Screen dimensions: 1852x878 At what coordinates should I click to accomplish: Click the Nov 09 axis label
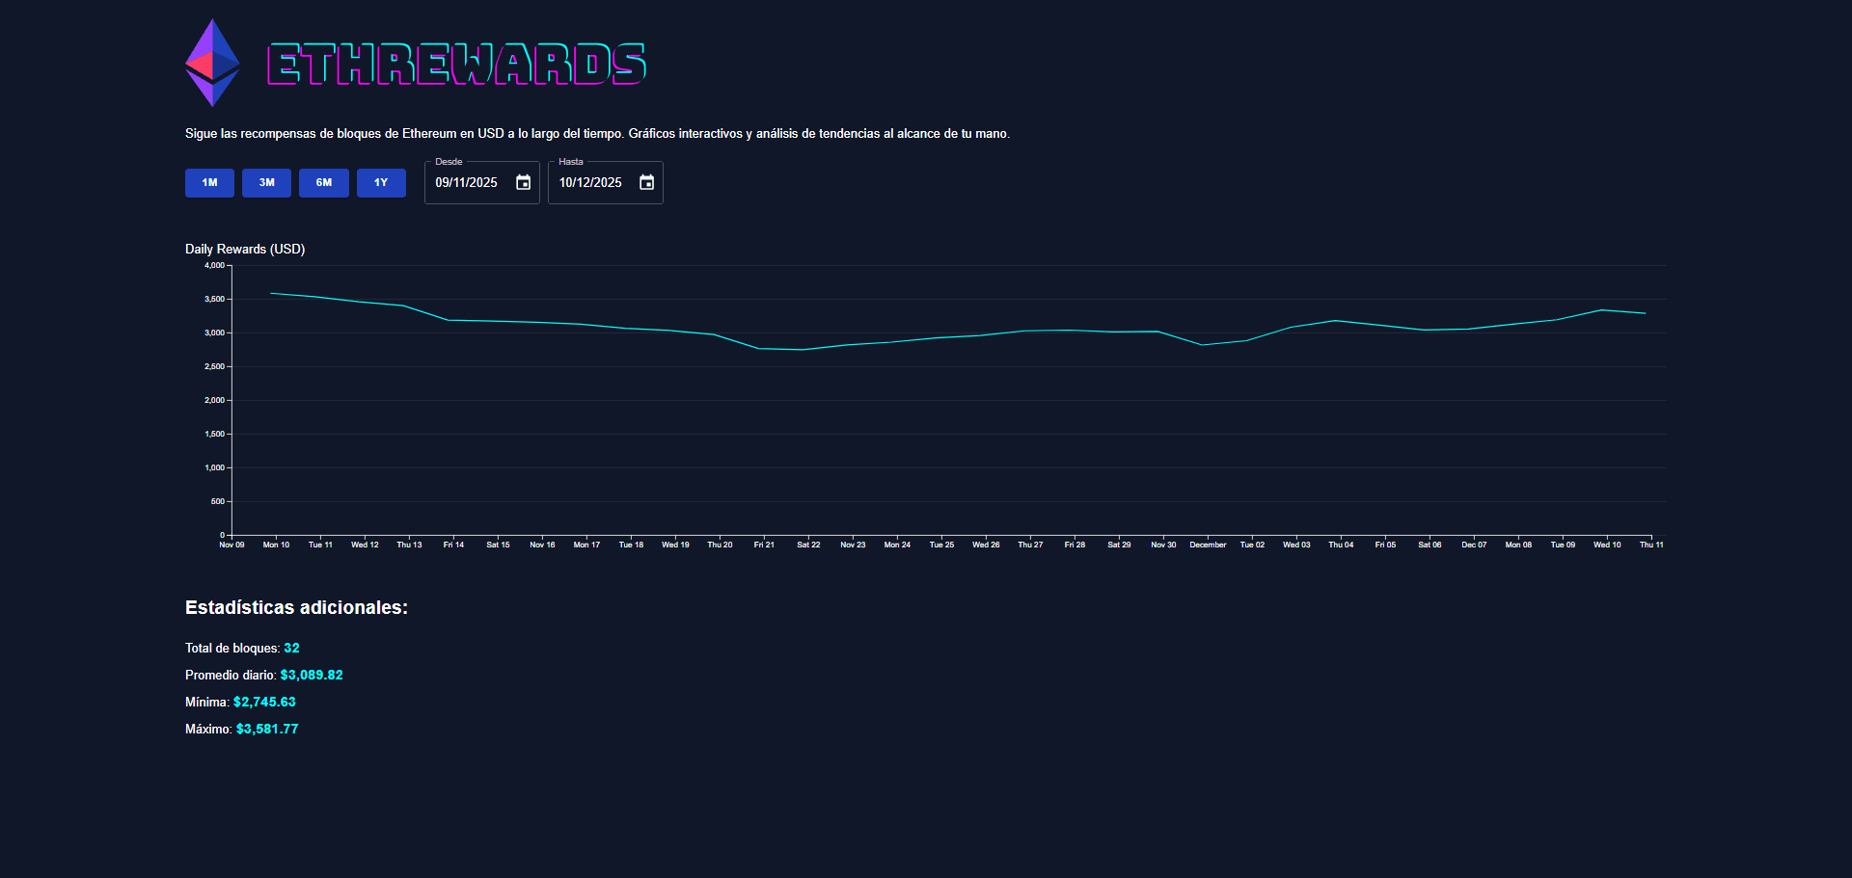pyautogui.click(x=231, y=545)
